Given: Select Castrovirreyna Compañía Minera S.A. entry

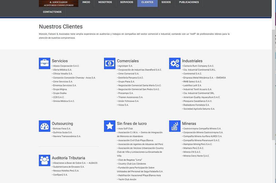Looking at the screenshot, I should [x=202, y=129].
